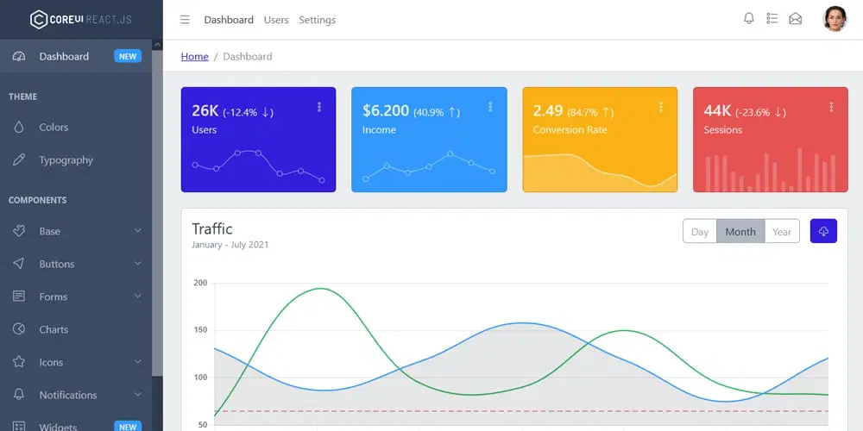Open Users in top navigation
The width and height of the screenshot is (863, 431).
[x=276, y=20]
